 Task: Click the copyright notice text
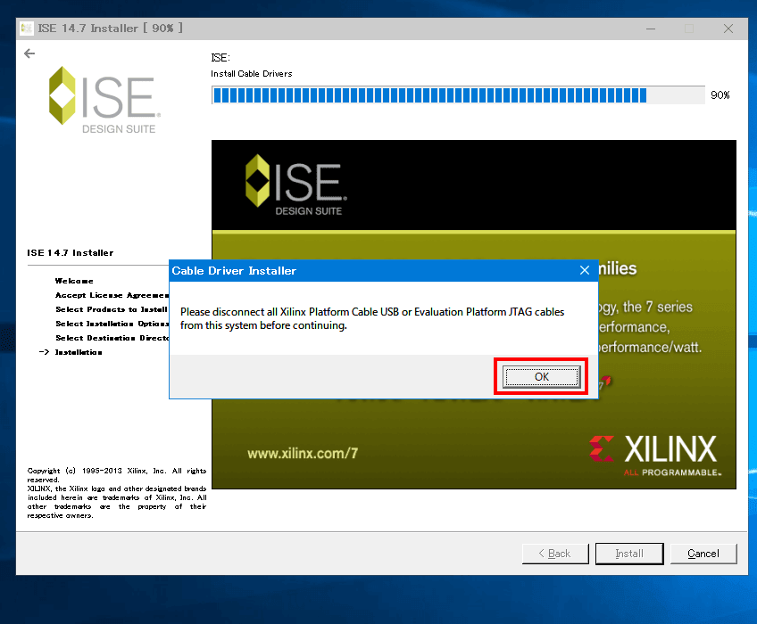(x=117, y=493)
